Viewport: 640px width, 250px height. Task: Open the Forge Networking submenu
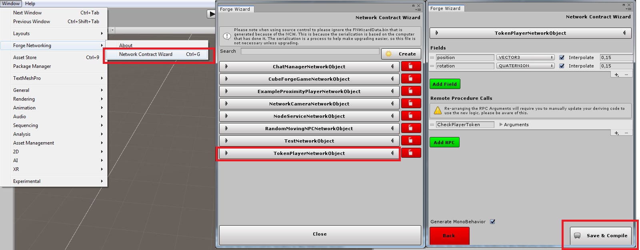[54, 46]
